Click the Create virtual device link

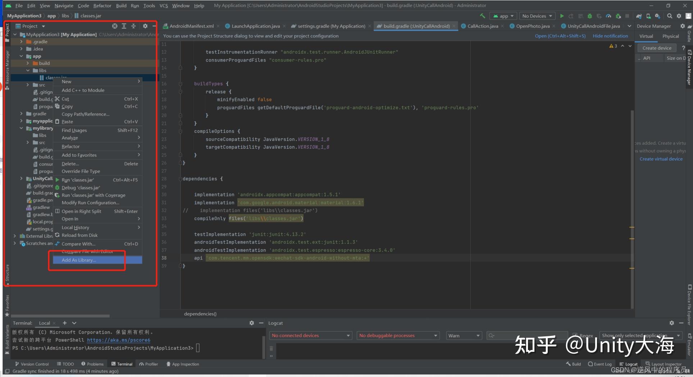(661, 159)
